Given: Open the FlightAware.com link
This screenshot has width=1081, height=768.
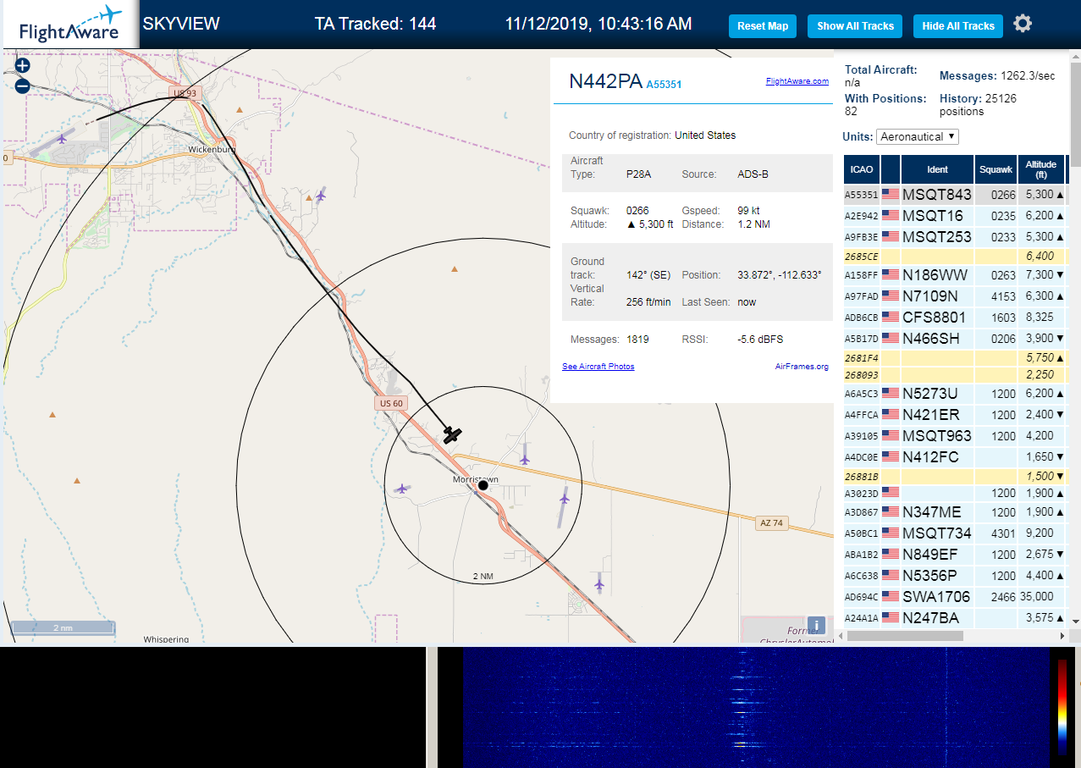Looking at the screenshot, I should point(797,81).
